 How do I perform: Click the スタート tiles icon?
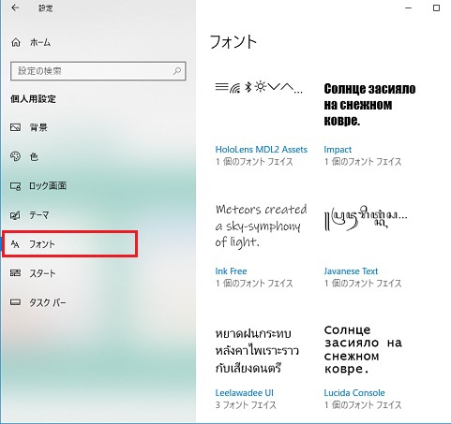[x=15, y=273]
